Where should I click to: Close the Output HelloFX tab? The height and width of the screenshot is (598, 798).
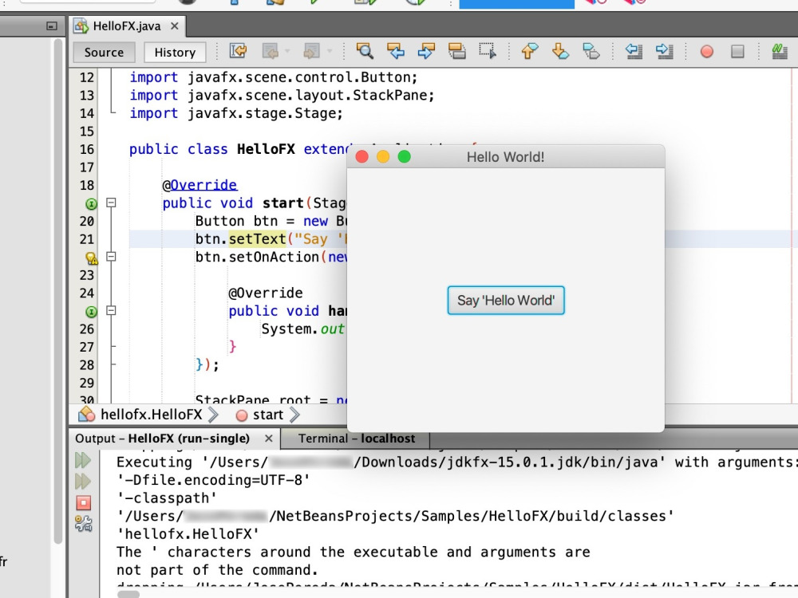click(x=269, y=439)
